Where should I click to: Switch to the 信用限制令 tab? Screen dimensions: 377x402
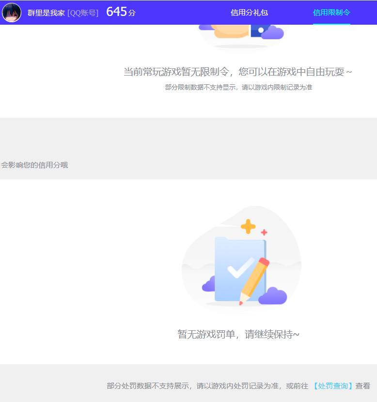[x=331, y=13]
